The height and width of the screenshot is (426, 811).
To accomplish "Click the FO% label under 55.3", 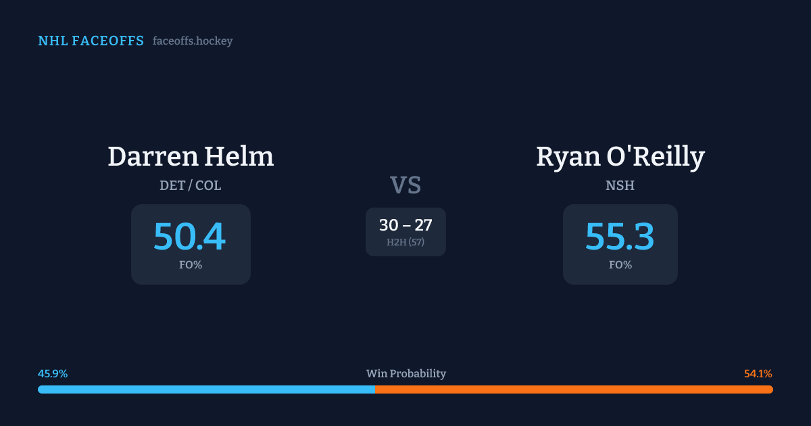I will pos(620,265).
